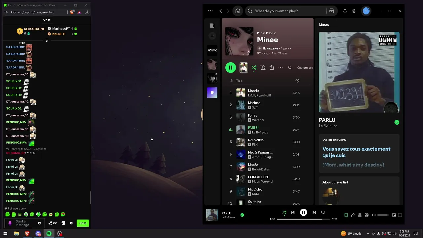Share the Minee playlist

click(x=272, y=68)
